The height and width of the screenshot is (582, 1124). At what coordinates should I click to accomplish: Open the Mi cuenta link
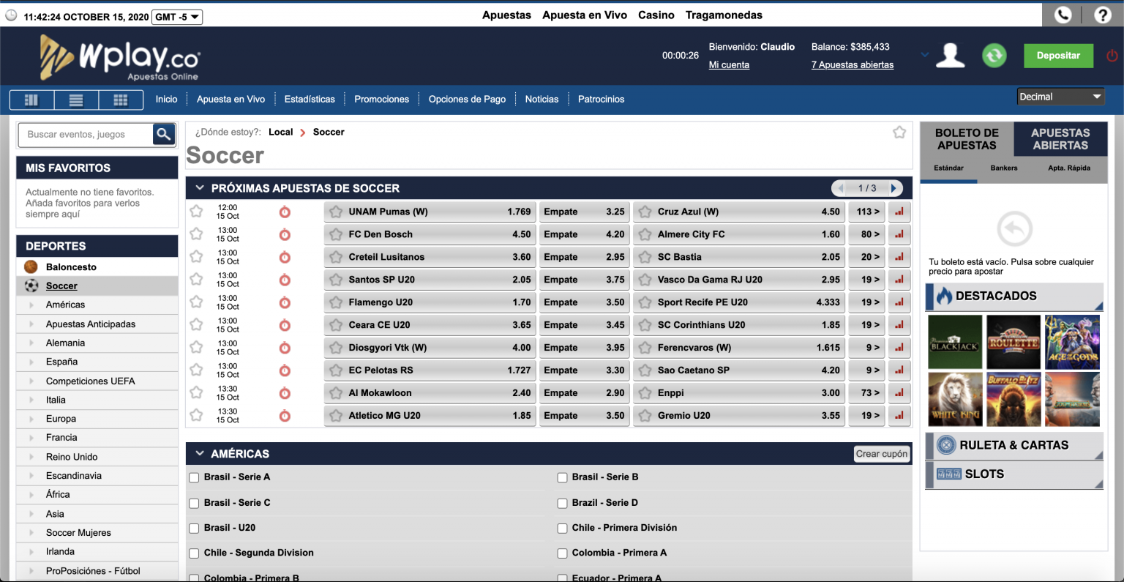[729, 65]
